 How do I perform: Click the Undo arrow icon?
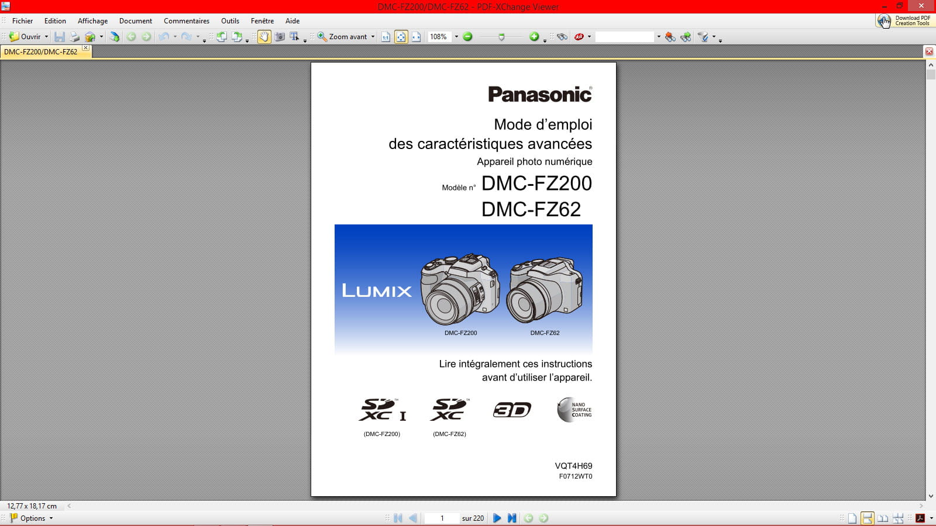[x=164, y=37]
